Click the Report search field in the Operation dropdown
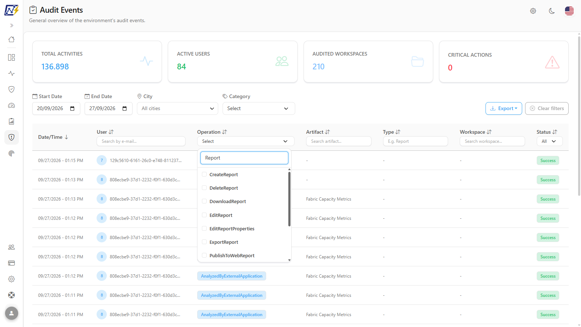The image size is (581, 327). click(244, 158)
